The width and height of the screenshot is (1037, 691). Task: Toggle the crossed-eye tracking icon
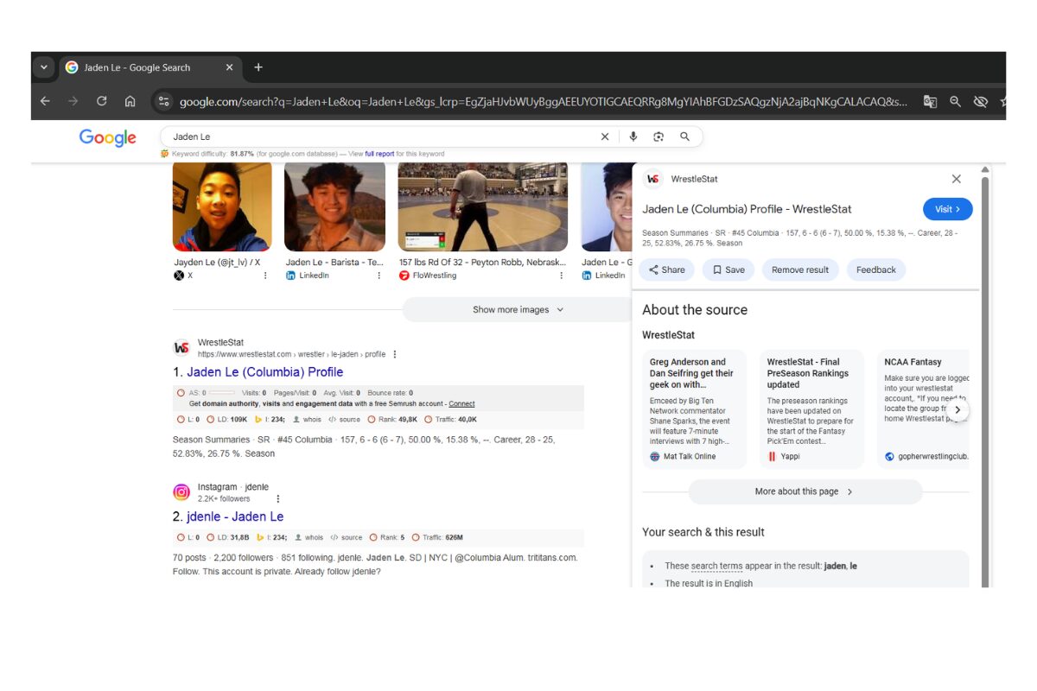[x=980, y=101]
